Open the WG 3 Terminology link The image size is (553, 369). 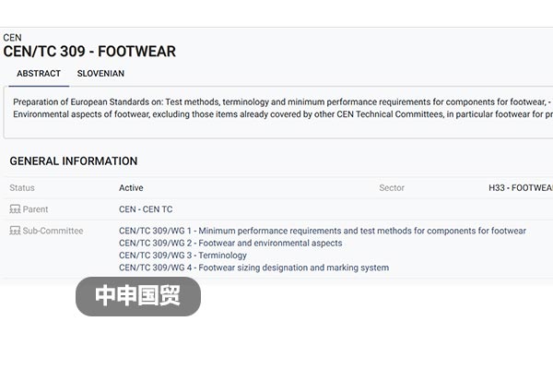click(x=182, y=256)
